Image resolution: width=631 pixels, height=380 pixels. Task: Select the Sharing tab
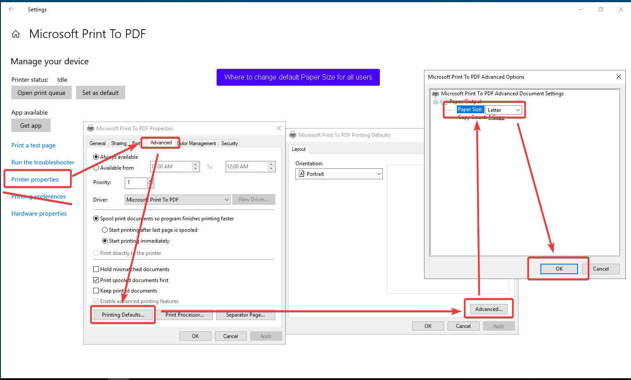point(119,143)
